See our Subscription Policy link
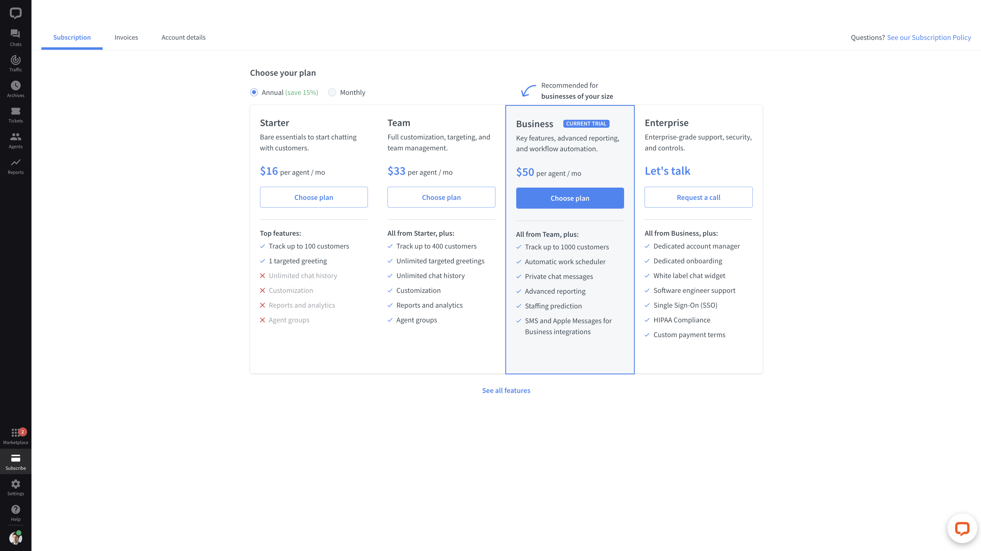The image size is (981, 551). pyautogui.click(x=929, y=37)
